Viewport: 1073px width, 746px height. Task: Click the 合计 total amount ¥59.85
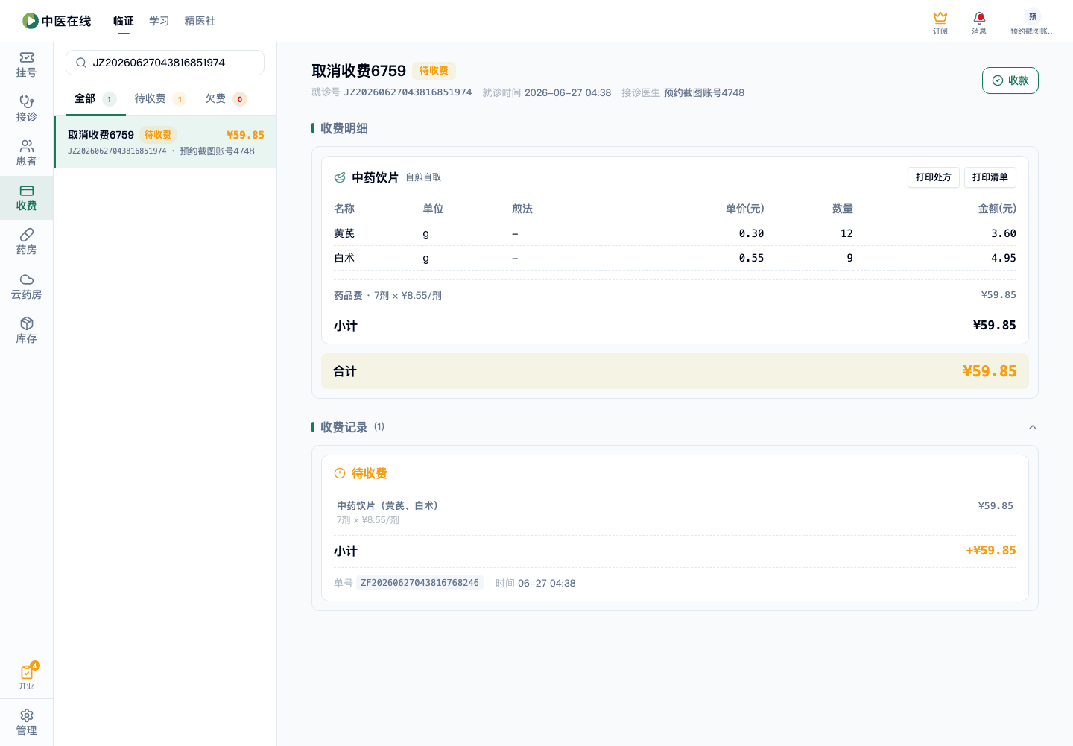click(990, 371)
